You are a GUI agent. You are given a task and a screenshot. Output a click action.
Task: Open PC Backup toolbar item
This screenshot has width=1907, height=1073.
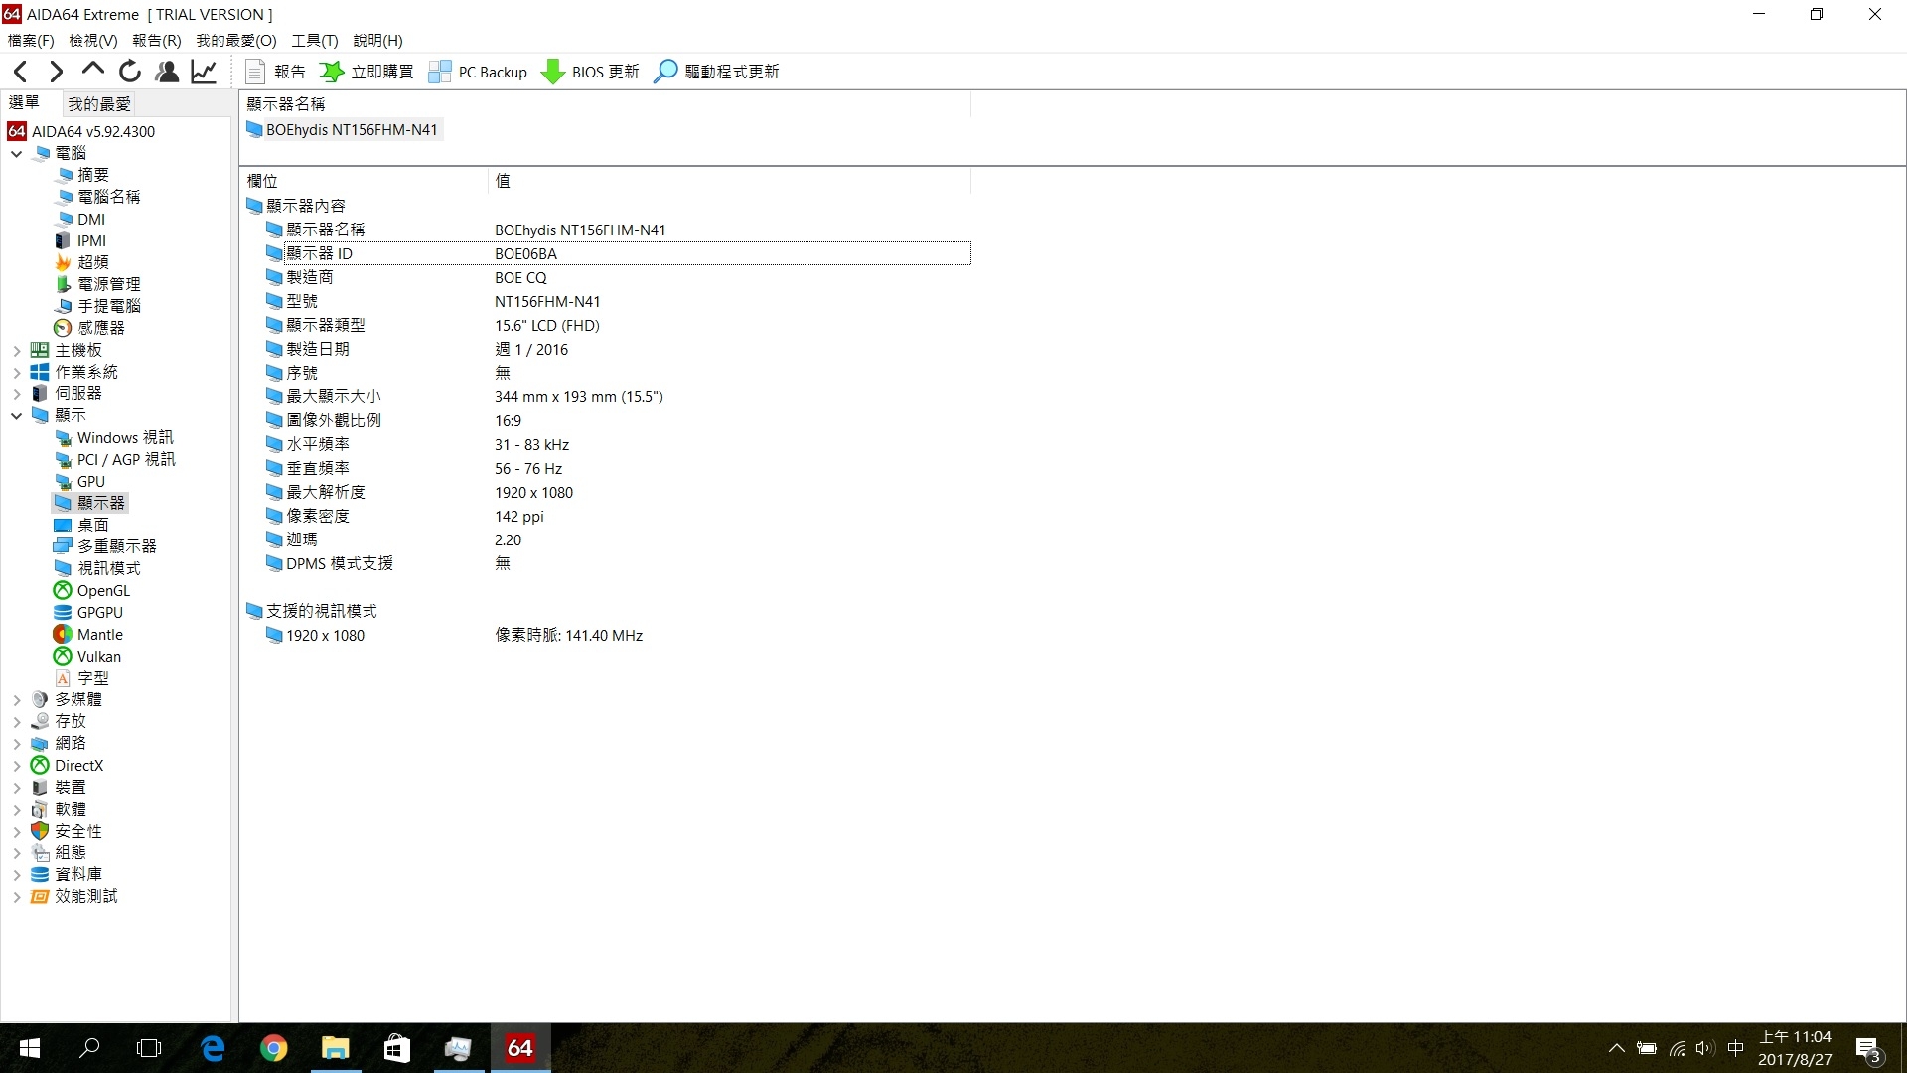[x=478, y=72]
